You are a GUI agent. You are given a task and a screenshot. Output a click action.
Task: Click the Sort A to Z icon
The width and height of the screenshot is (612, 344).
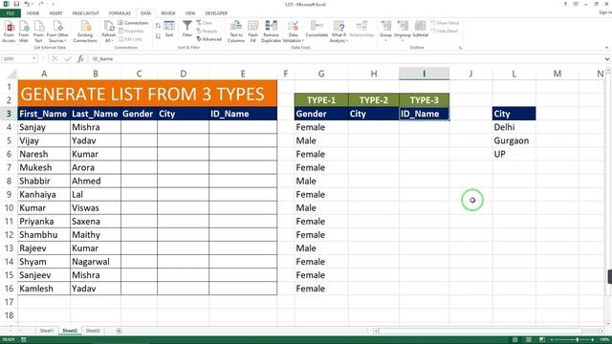158,26
